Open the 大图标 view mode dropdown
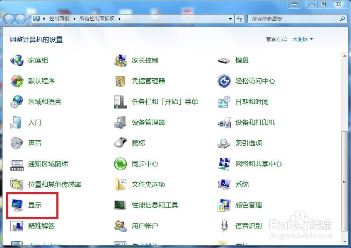Viewport: 351px width, 248px height. tap(303, 39)
